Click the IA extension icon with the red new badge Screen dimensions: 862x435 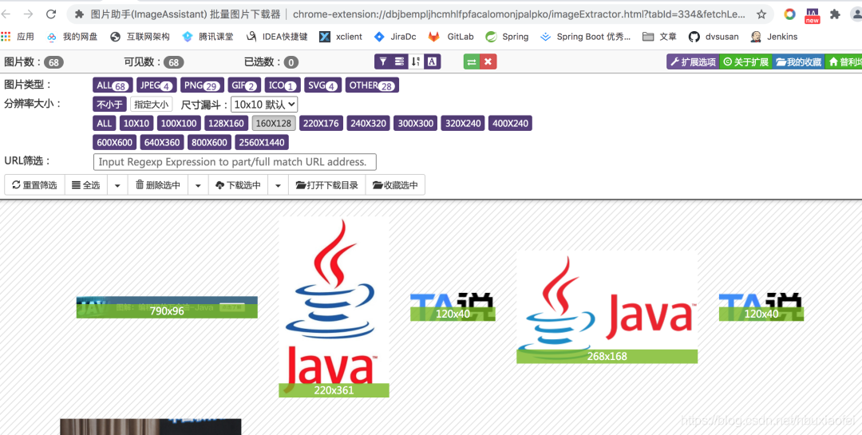pyautogui.click(x=812, y=15)
